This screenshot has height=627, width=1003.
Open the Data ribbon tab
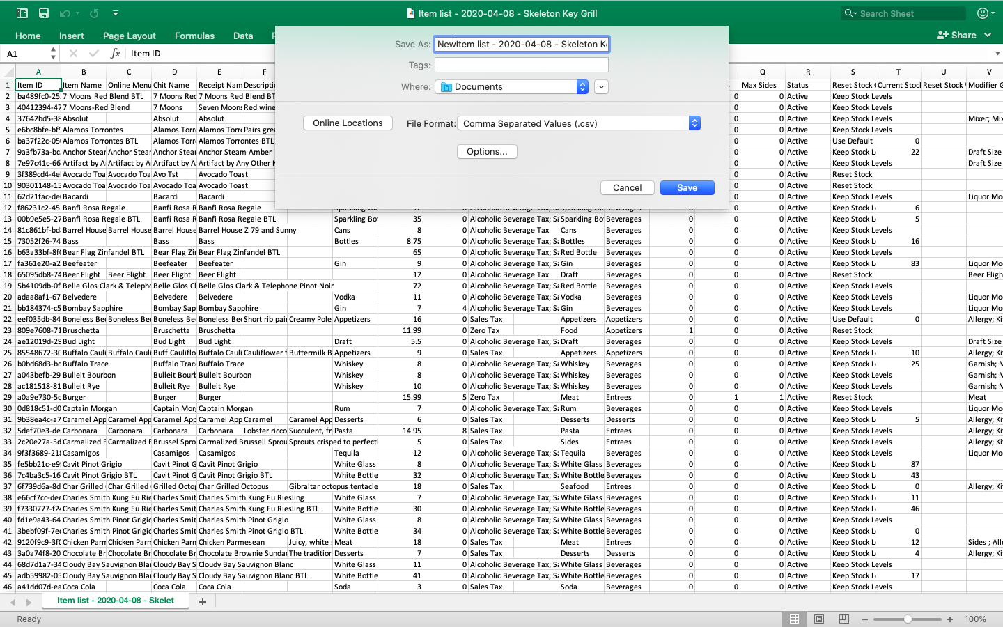(x=243, y=36)
